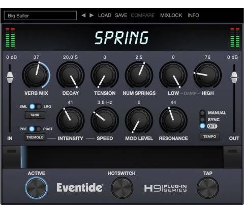The height and width of the screenshot is (213, 244).
Task: Toggle the PRE/POST tremolo switch
Action: click(x=35, y=129)
